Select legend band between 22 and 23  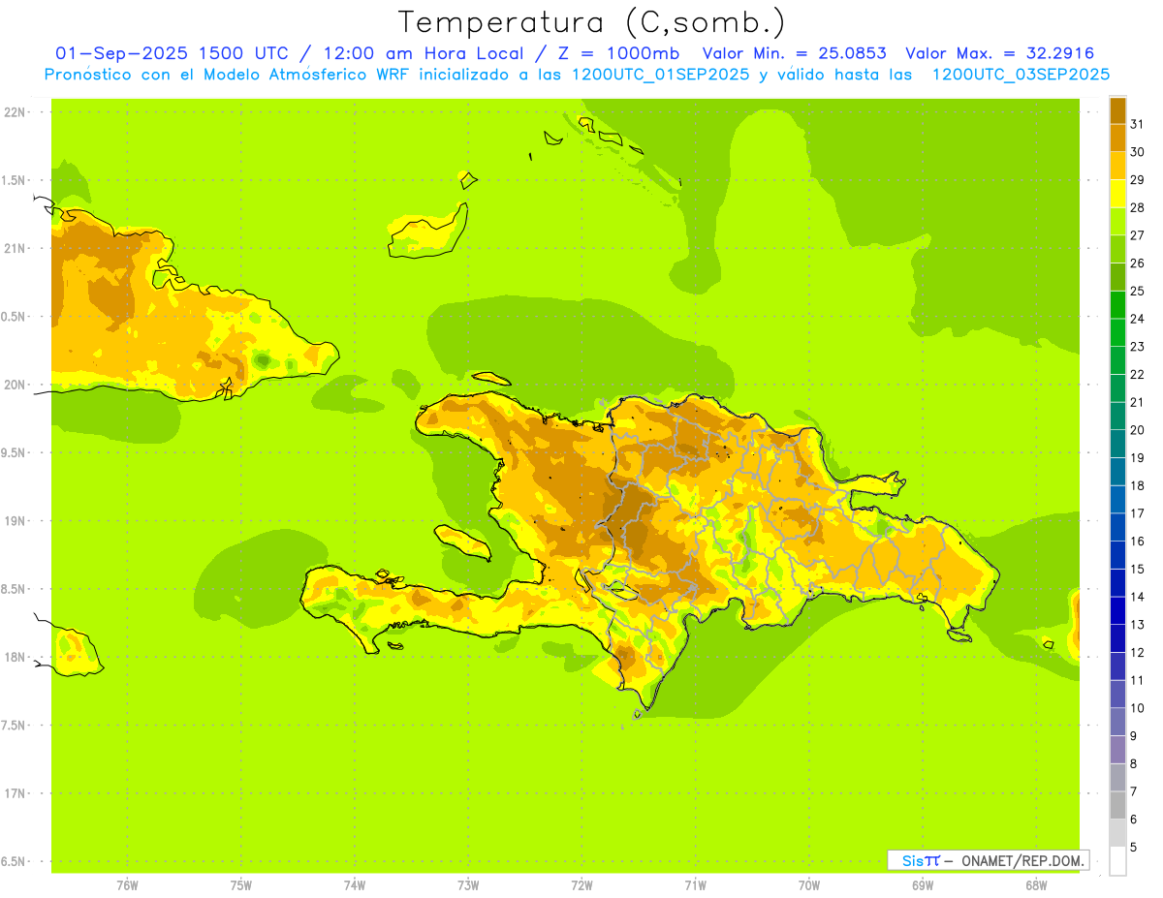[1117, 360]
